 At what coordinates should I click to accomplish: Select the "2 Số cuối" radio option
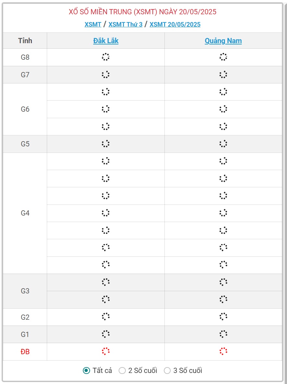pyautogui.click(x=122, y=370)
